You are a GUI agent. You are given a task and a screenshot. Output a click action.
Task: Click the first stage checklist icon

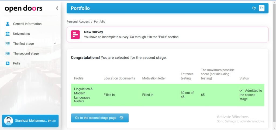pyautogui.click(x=8, y=44)
